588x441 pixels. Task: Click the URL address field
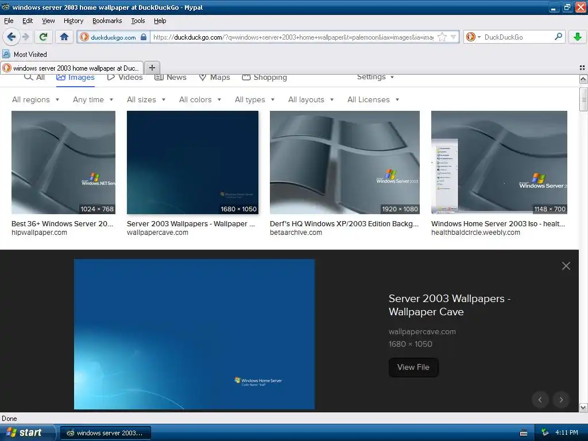[x=293, y=37]
